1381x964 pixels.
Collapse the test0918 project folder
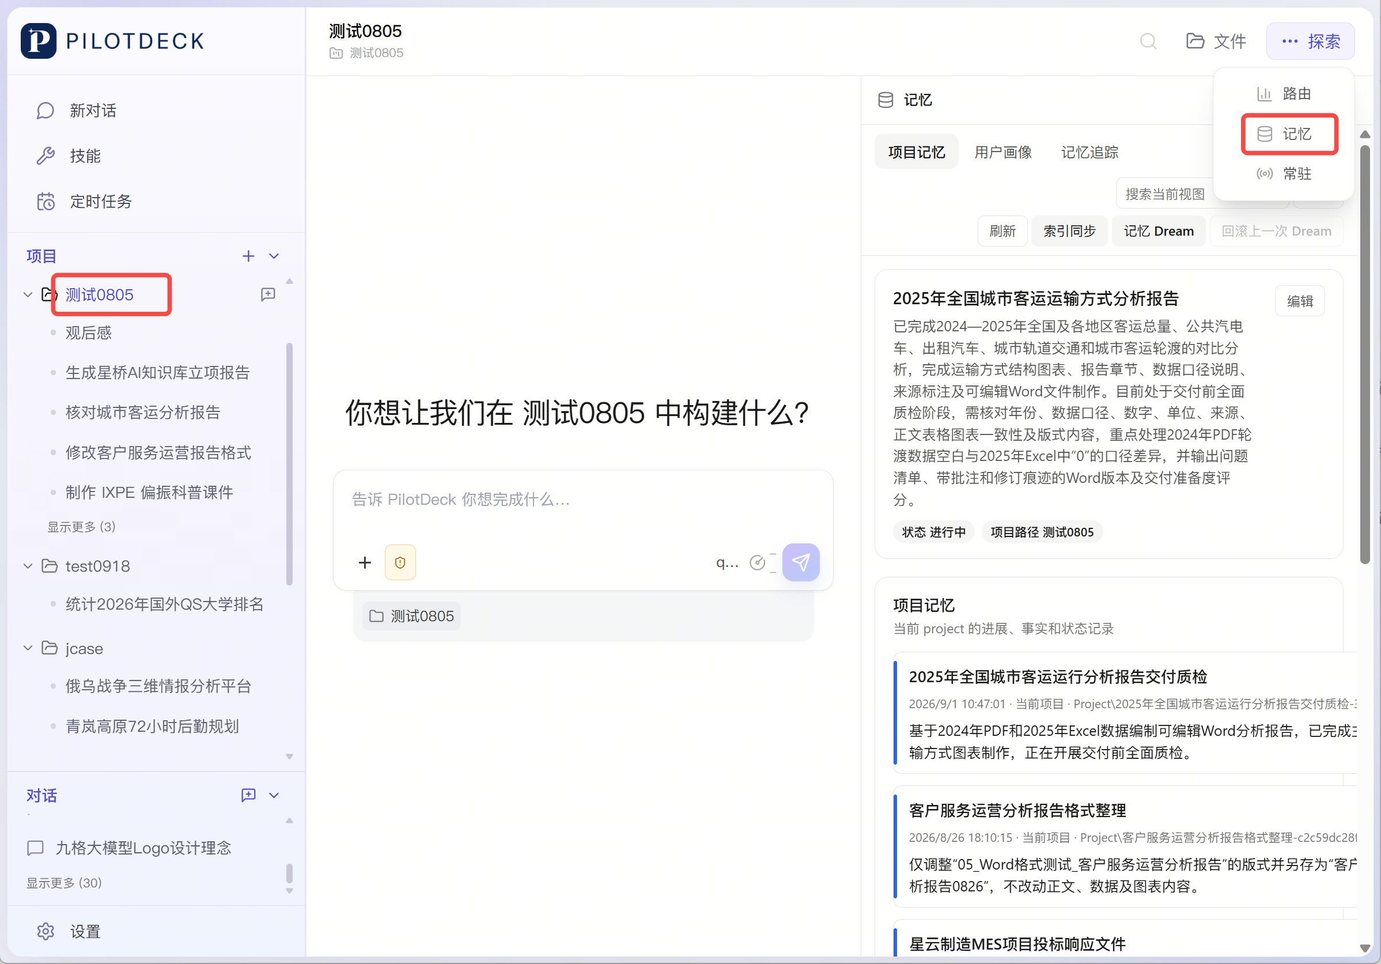tap(28, 566)
